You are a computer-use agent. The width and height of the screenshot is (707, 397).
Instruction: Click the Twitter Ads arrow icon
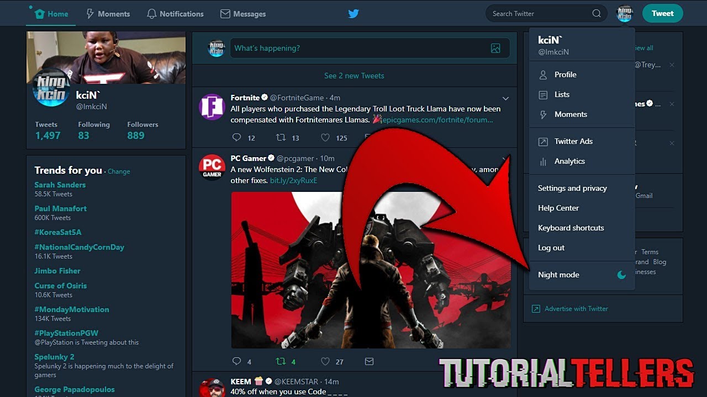(x=543, y=142)
